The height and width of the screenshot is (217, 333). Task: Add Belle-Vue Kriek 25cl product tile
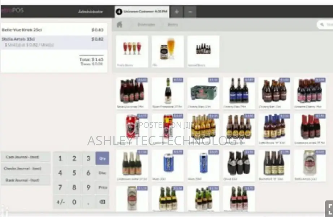[132, 93]
